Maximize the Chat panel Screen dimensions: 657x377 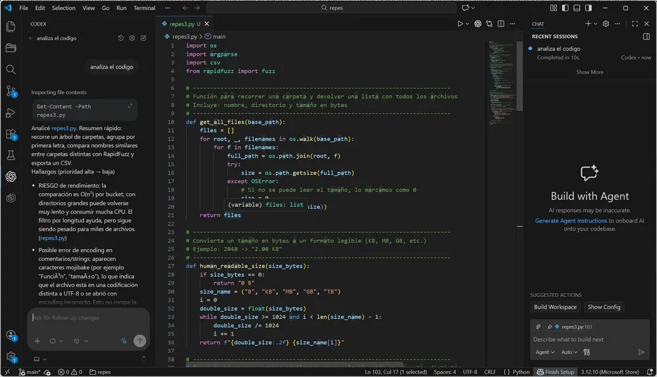click(635, 24)
